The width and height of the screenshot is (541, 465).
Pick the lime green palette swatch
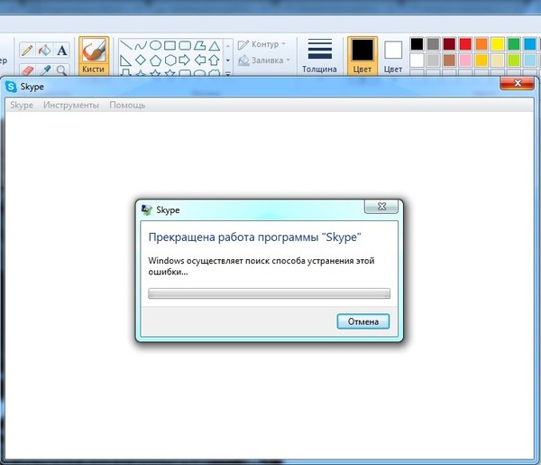coord(514,60)
